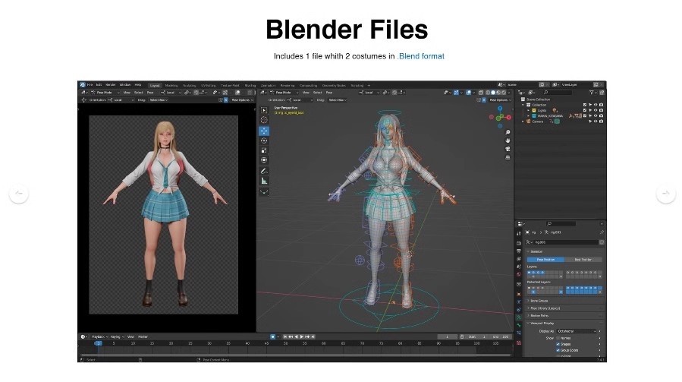Open the Keying dropdown in timeline

click(x=118, y=336)
